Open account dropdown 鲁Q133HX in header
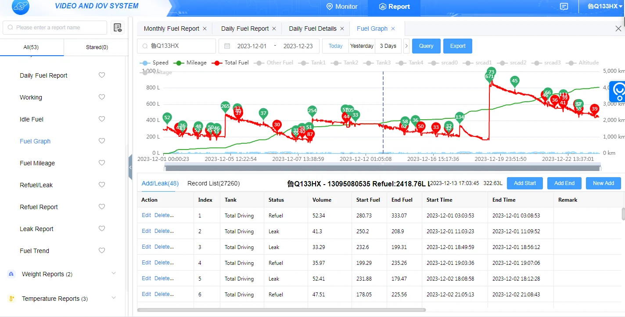Image resolution: width=625 pixels, height=317 pixels. tap(605, 7)
